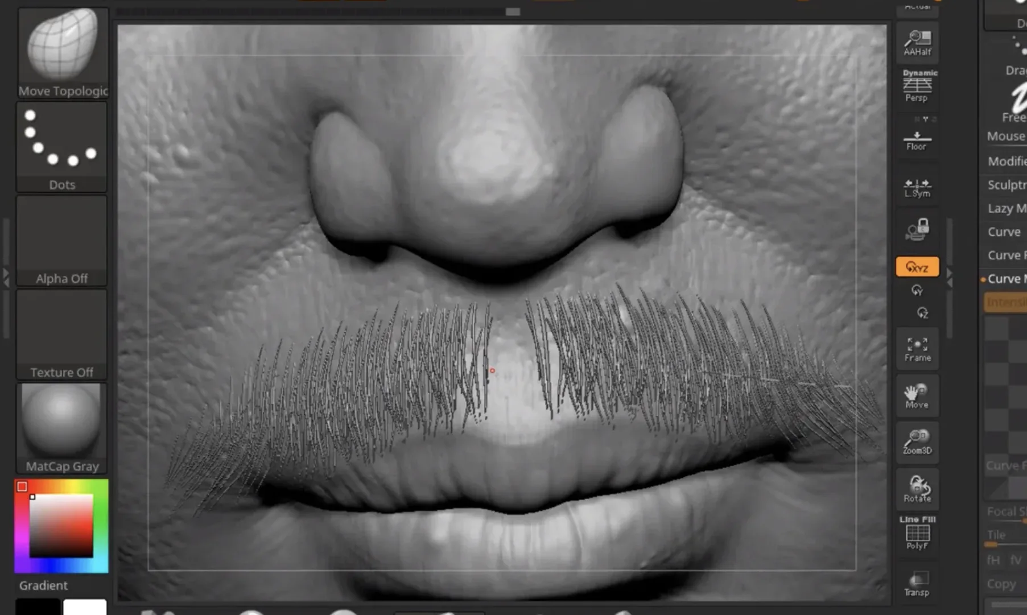Toggle the Floor grid
1027x615 pixels.
917,141
